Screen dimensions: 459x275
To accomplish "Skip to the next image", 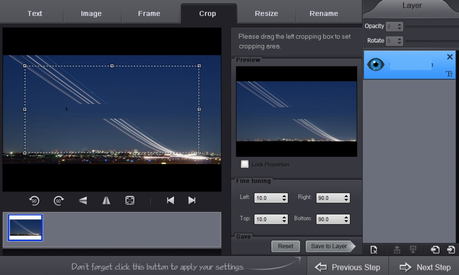I will point(192,201).
